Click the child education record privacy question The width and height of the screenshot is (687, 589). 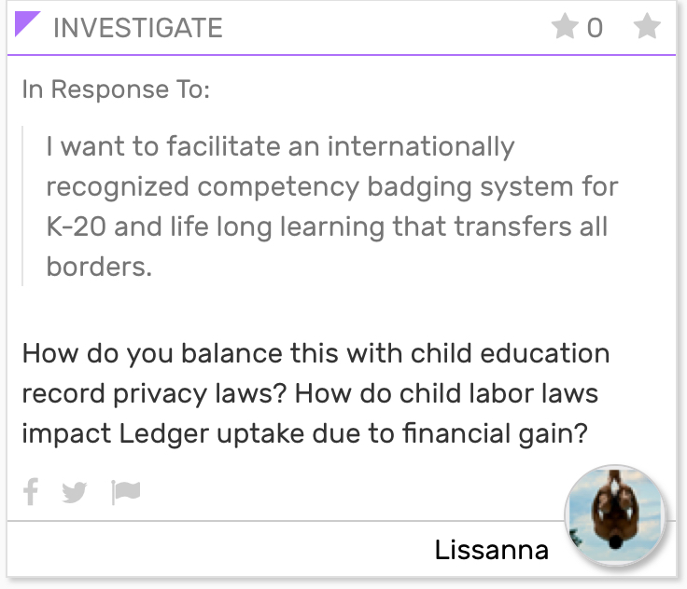[x=315, y=373]
